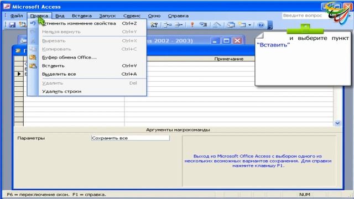Image resolution: width=354 pixels, height=199 pixels.
Task: Click the Conditions toolbar icon
Action: point(154,24)
